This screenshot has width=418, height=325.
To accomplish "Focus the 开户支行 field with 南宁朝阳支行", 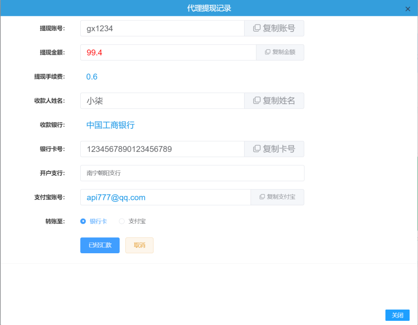I will click(x=192, y=173).
